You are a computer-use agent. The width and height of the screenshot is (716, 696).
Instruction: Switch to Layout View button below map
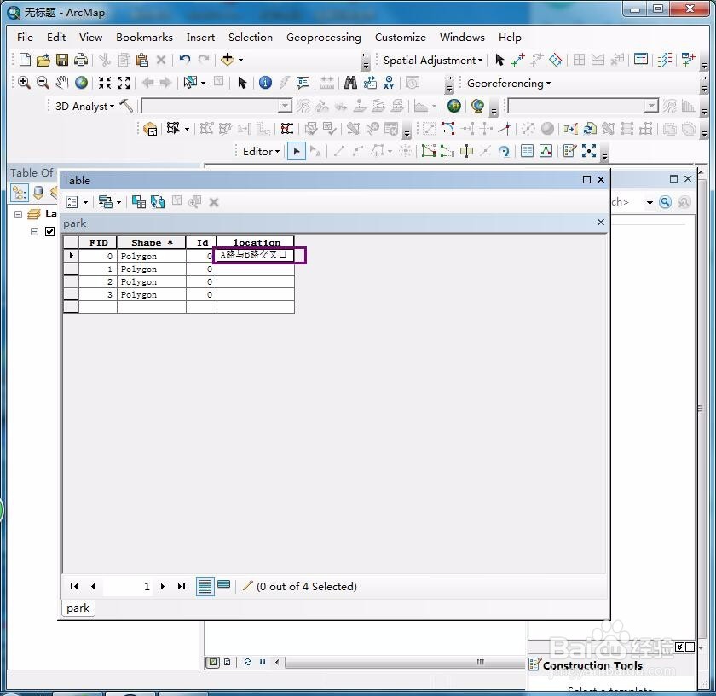228,662
